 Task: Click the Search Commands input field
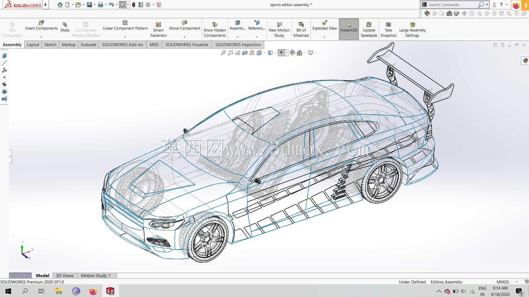(453, 5)
